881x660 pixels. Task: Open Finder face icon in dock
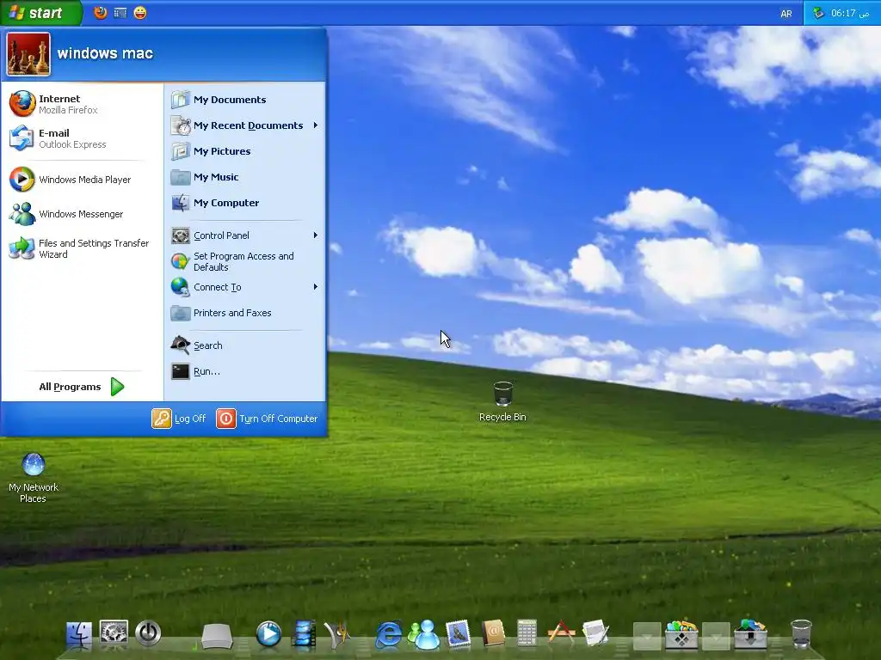(x=78, y=635)
